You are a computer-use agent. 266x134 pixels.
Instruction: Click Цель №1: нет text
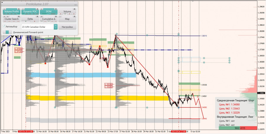(x=226, y=121)
